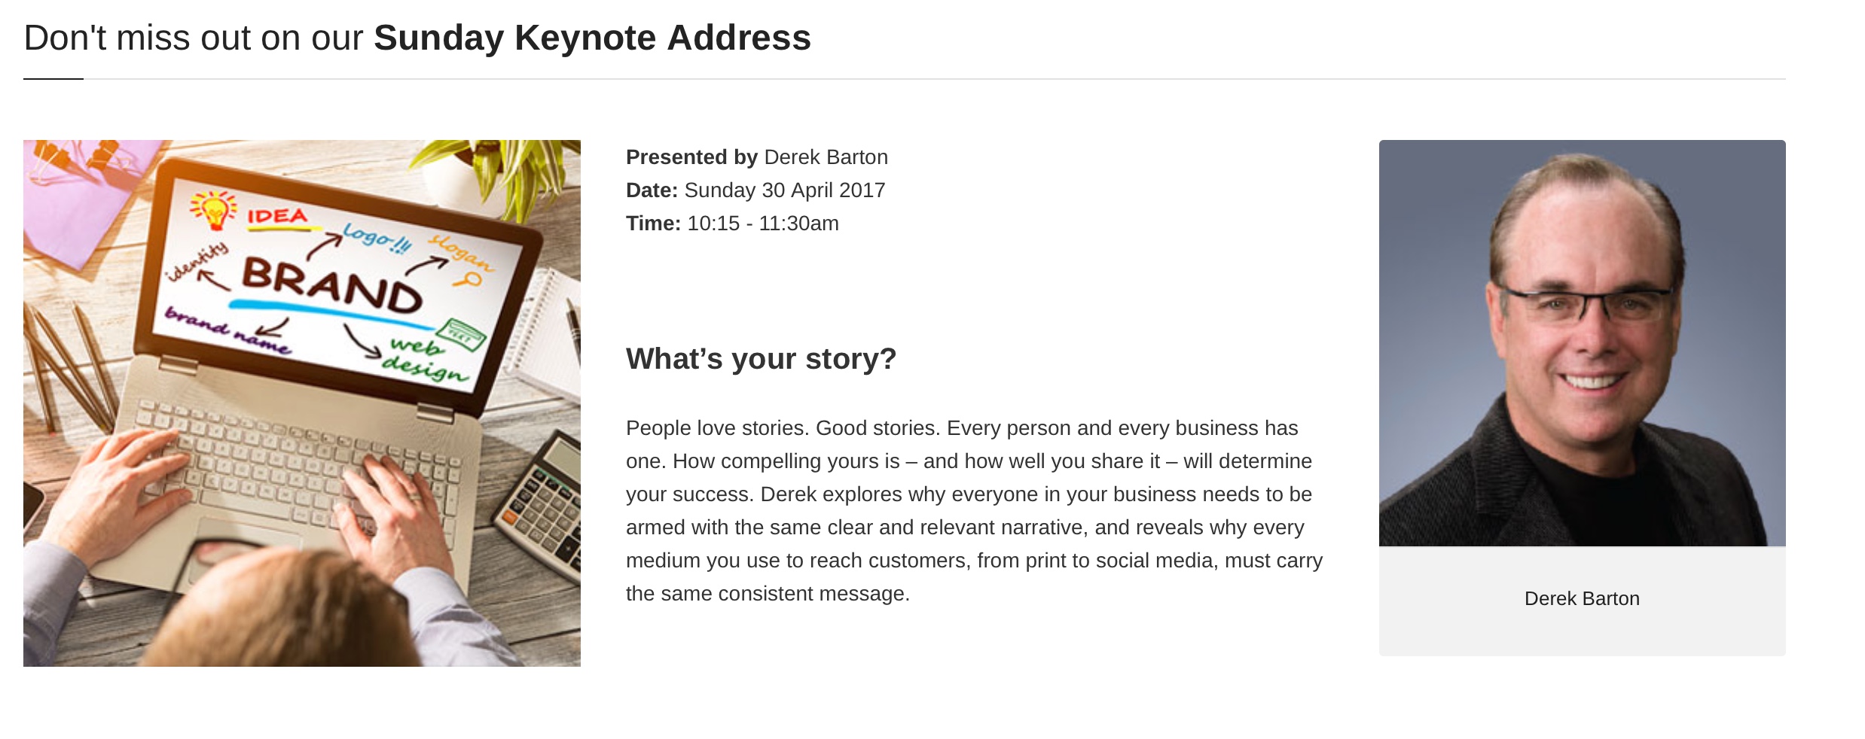
Task: Click the brand laptop image
Action: [301, 403]
